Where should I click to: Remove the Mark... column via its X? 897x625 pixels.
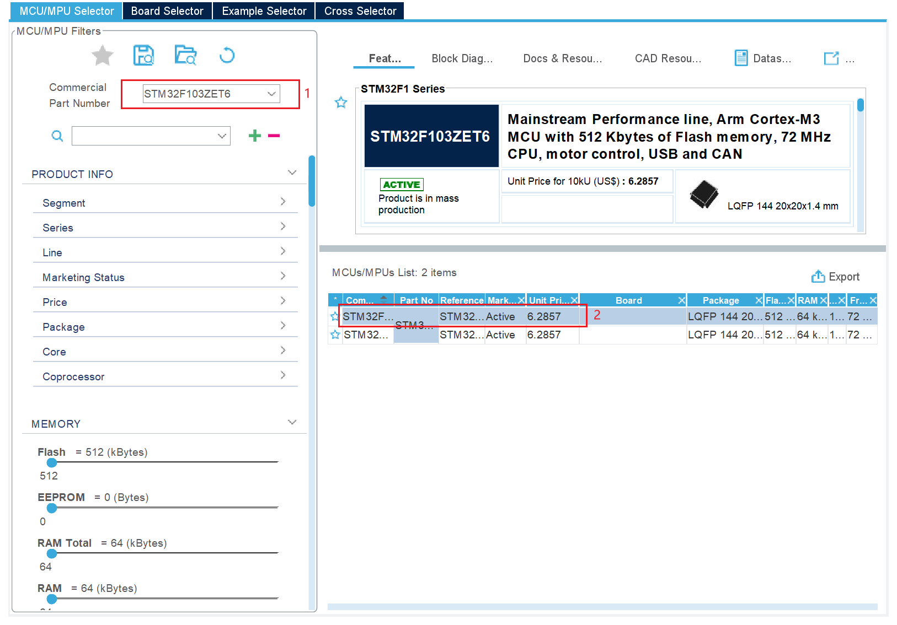pyautogui.click(x=521, y=300)
